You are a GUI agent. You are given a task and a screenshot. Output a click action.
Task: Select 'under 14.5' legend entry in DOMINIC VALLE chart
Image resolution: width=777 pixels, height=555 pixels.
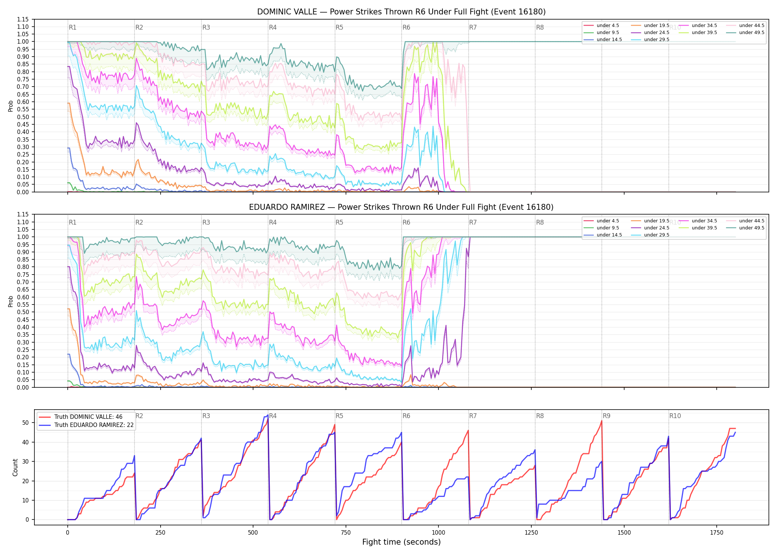pyautogui.click(x=603, y=40)
